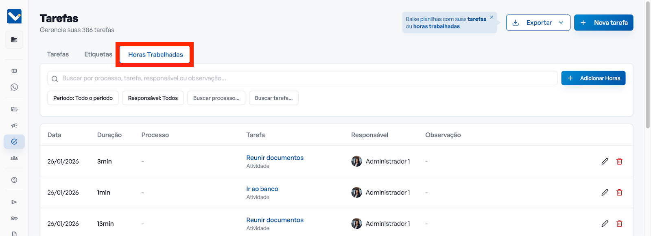Delete the Ir ao banco hours entry
The height and width of the screenshot is (236, 651).
(619, 193)
